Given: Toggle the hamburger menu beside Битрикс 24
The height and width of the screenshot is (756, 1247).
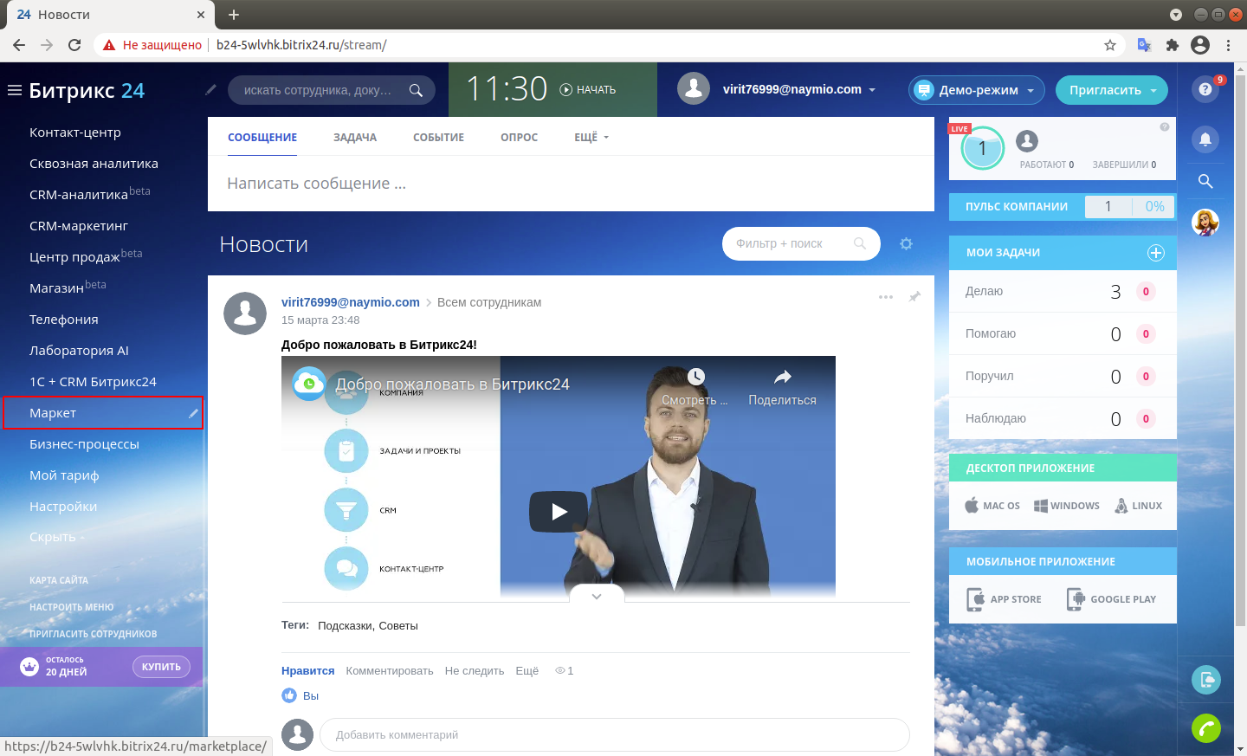Looking at the screenshot, I should click(14, 90).
